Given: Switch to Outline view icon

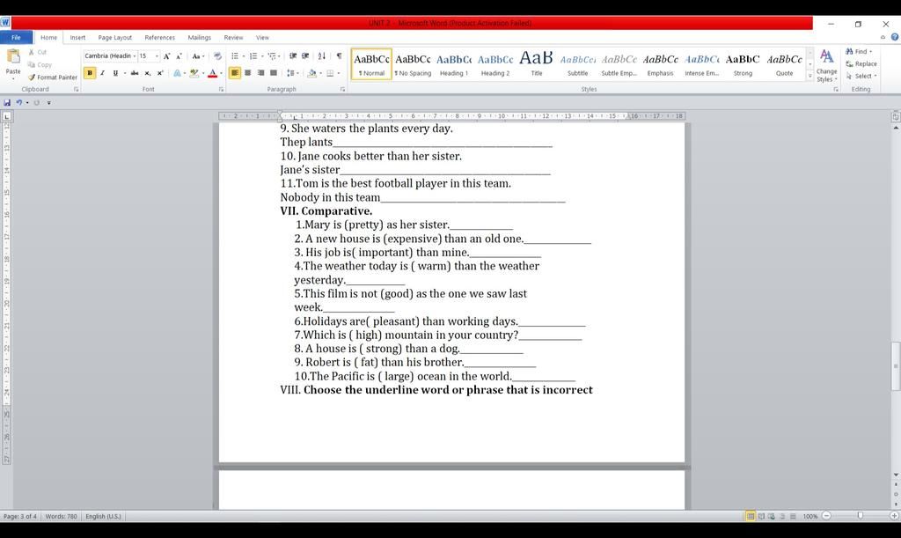Looking at the screenshot, I should point(782,516).
